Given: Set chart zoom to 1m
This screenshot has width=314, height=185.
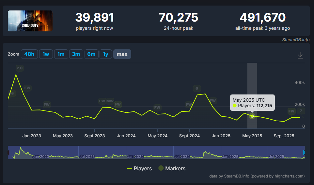Looking at the screenshot, I should 61,54.
